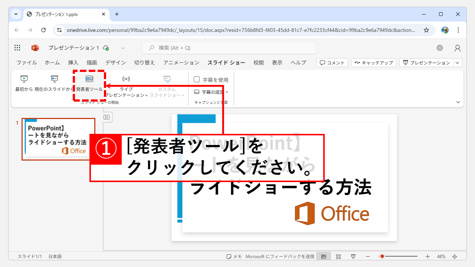Switch to the アニメーション tab
This screenshot has width=475, height=267.
[181, 63]
